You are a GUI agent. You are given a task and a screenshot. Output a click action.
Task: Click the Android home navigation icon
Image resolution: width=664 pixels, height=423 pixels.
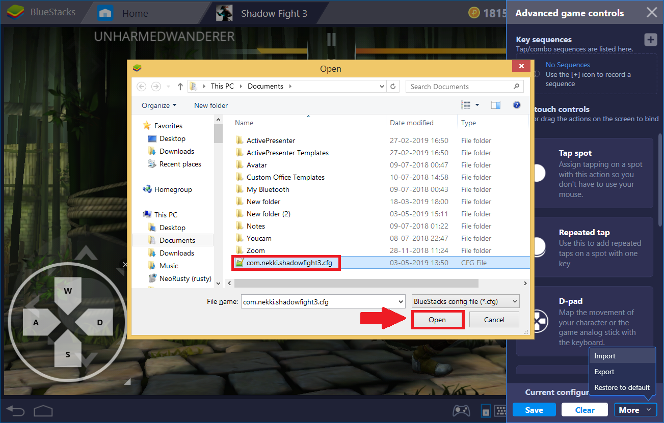coord(43,410)
